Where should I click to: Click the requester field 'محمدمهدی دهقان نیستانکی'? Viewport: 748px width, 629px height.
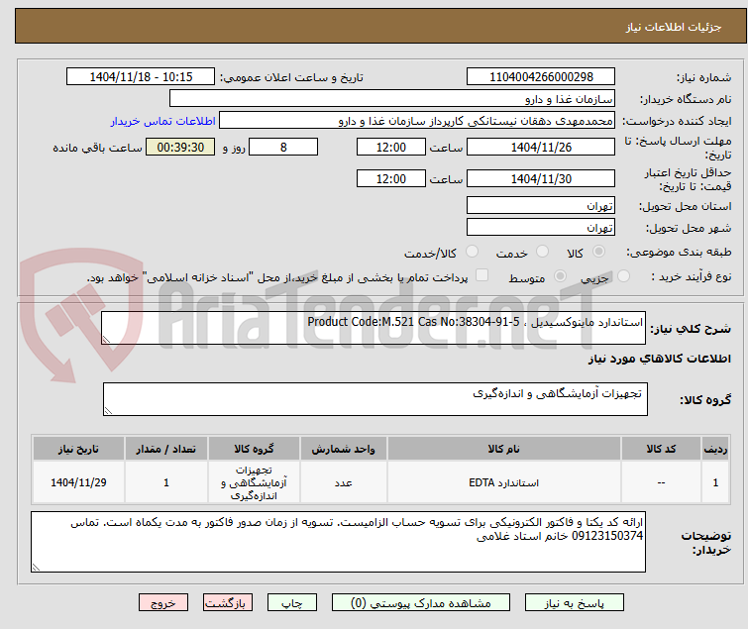click(x=417, y=121)
